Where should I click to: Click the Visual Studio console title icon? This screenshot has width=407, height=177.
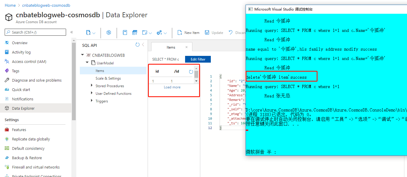250,9
